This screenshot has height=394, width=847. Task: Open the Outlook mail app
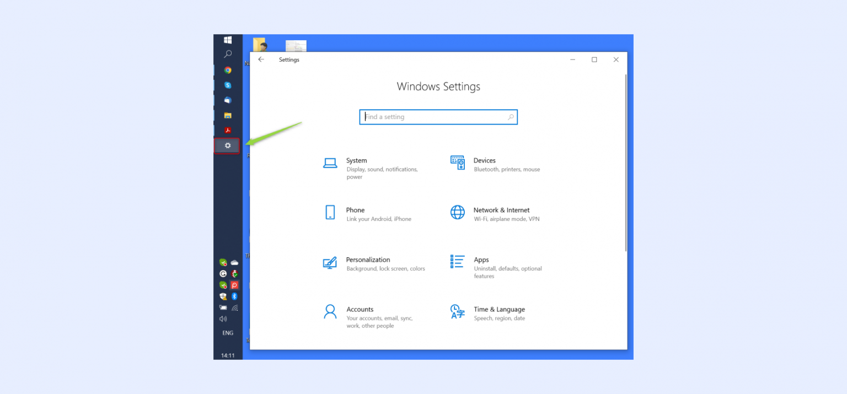[x=228, y=100]
